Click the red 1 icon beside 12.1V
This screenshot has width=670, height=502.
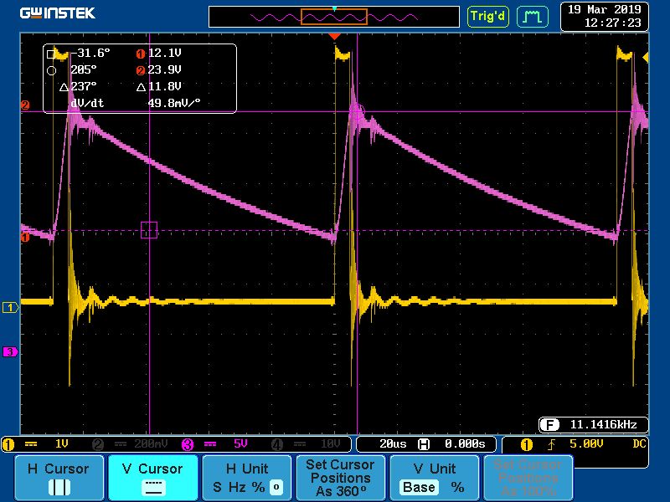tap(141, 54)
